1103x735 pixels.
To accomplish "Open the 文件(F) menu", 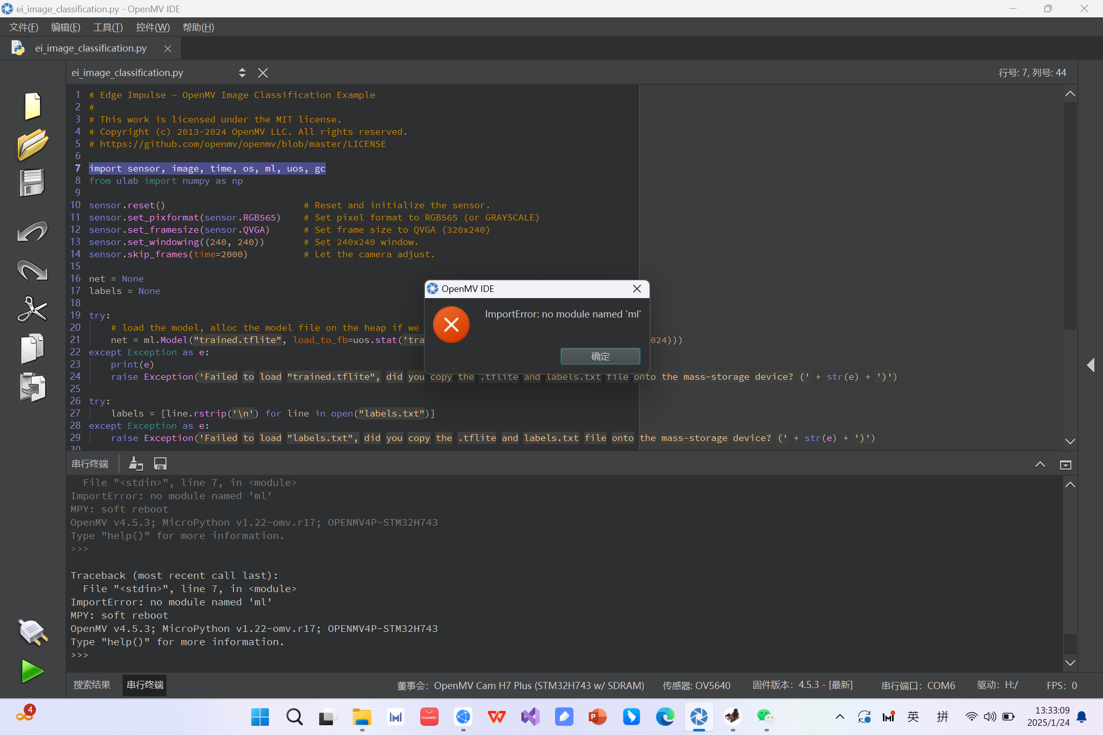I will click(23, 27).
